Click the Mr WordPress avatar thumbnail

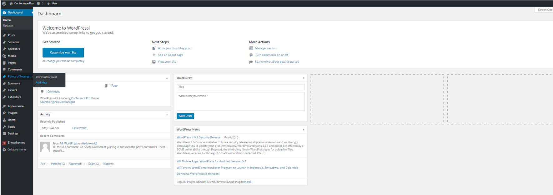[x=45, y=147]
